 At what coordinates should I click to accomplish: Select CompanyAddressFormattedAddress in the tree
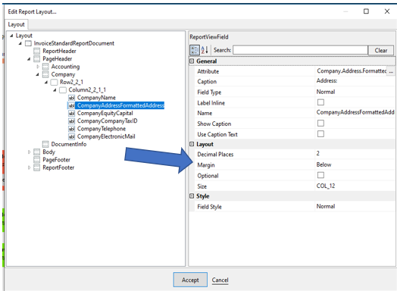pyautogui.click(x=120, y=105)
